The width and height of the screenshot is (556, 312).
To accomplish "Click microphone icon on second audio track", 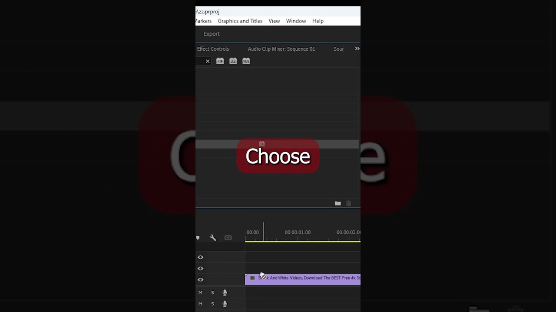I will [225, 304].
